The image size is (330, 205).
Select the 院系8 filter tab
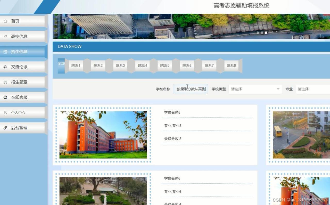click(231, 65)
